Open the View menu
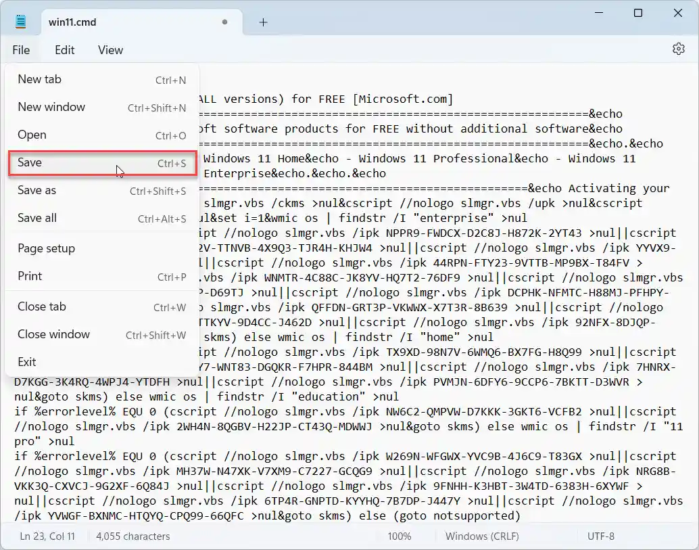This screenshot has height=550, width=699. point(110,49)
